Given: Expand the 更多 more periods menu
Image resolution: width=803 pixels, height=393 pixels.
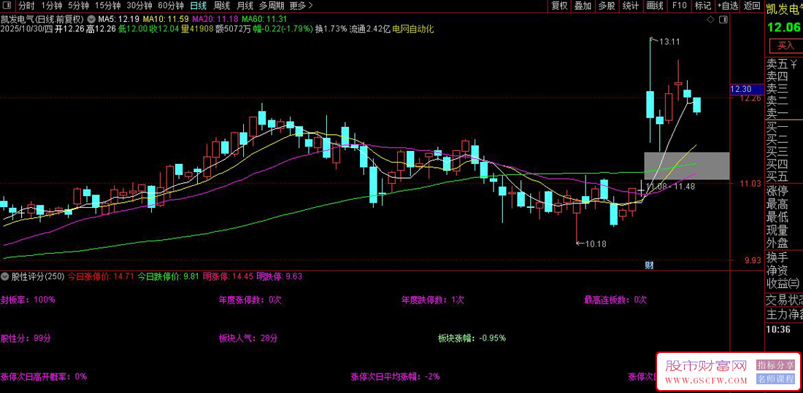Looking at the screenshot, I should click(301, 6).
